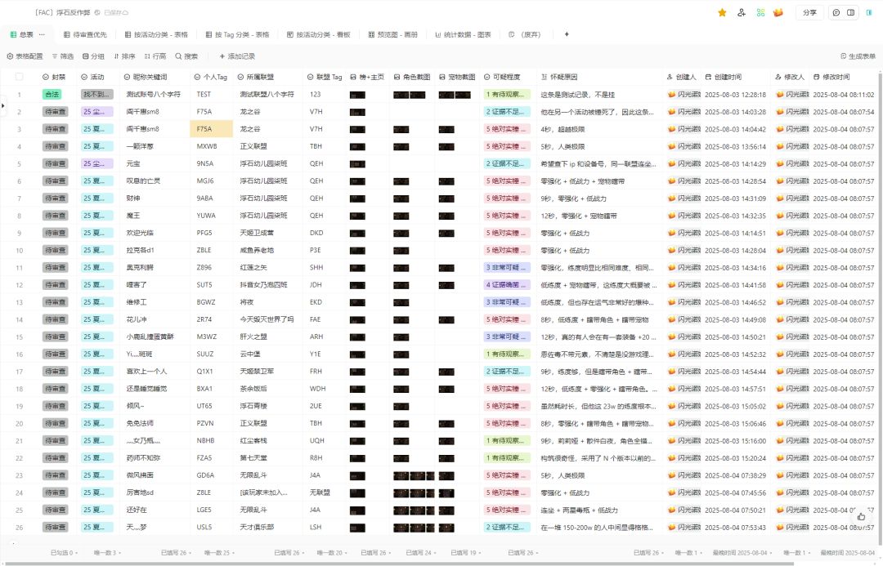Open the 排序 sort tool
Image resolution: width=883 pixels, height=566 pixels.
point(124,56)
